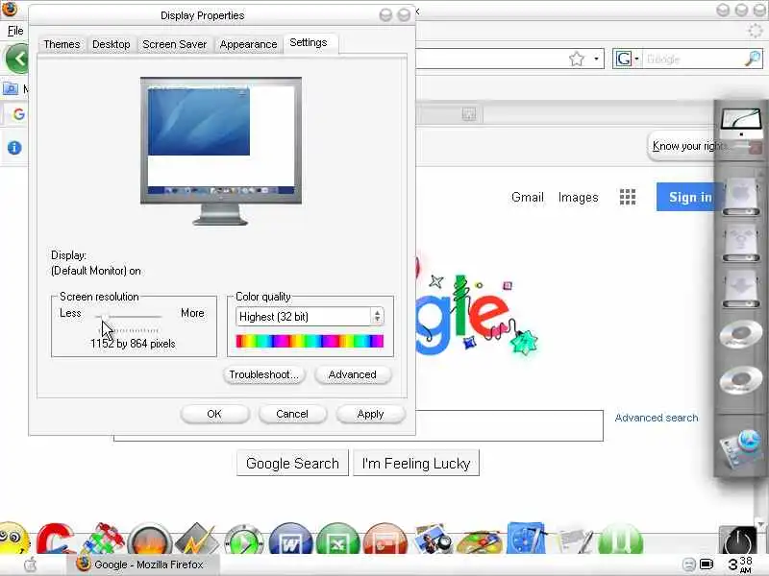Open Microsoft Word from the dock

290,540
